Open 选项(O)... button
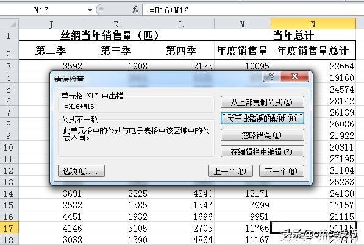Viewport: 364px width, 245px height. pyautogui.click(x=81, y=171)
